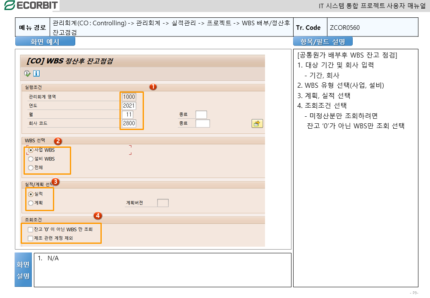Select 전체 under WBS 선택
Viewport: 430px width, 298px height.
click(31, 168)
